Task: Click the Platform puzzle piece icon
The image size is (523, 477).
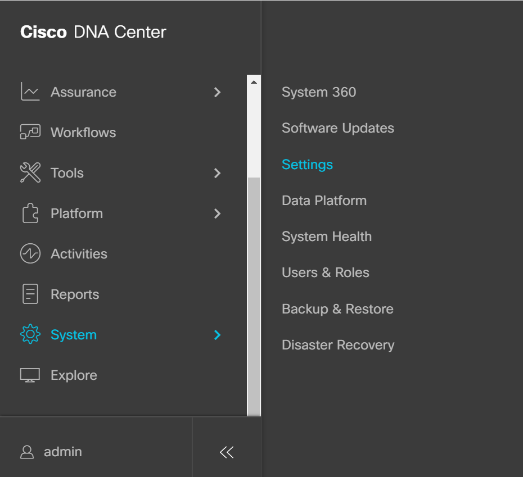Action: pos(30,213)
